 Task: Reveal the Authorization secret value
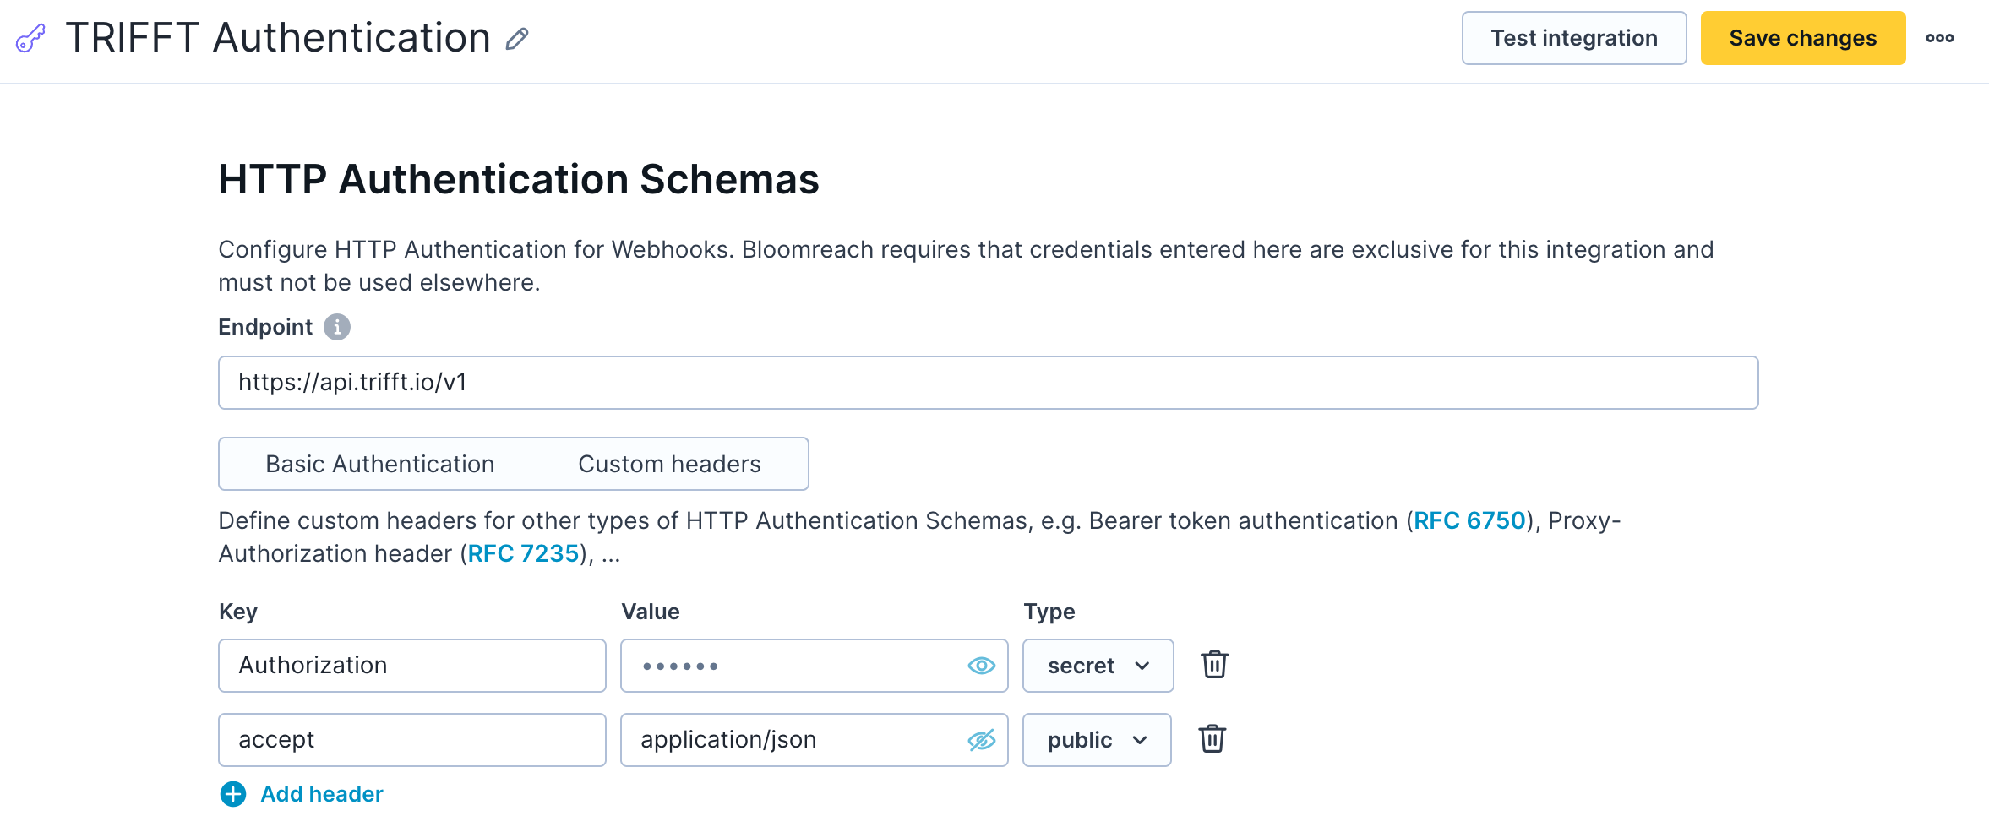point(981,666)
